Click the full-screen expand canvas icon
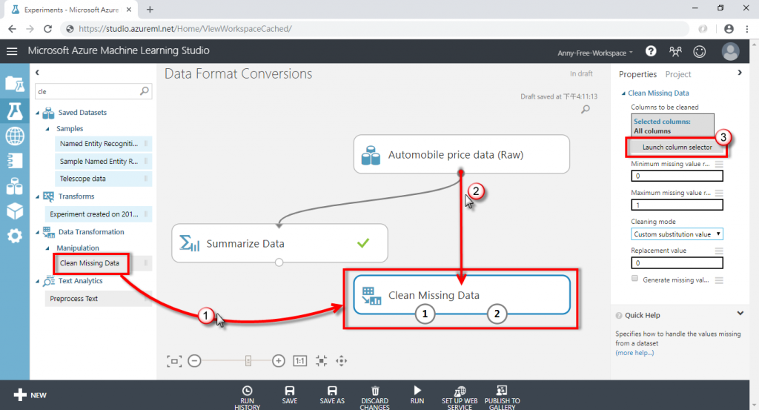 pos(321,361)
